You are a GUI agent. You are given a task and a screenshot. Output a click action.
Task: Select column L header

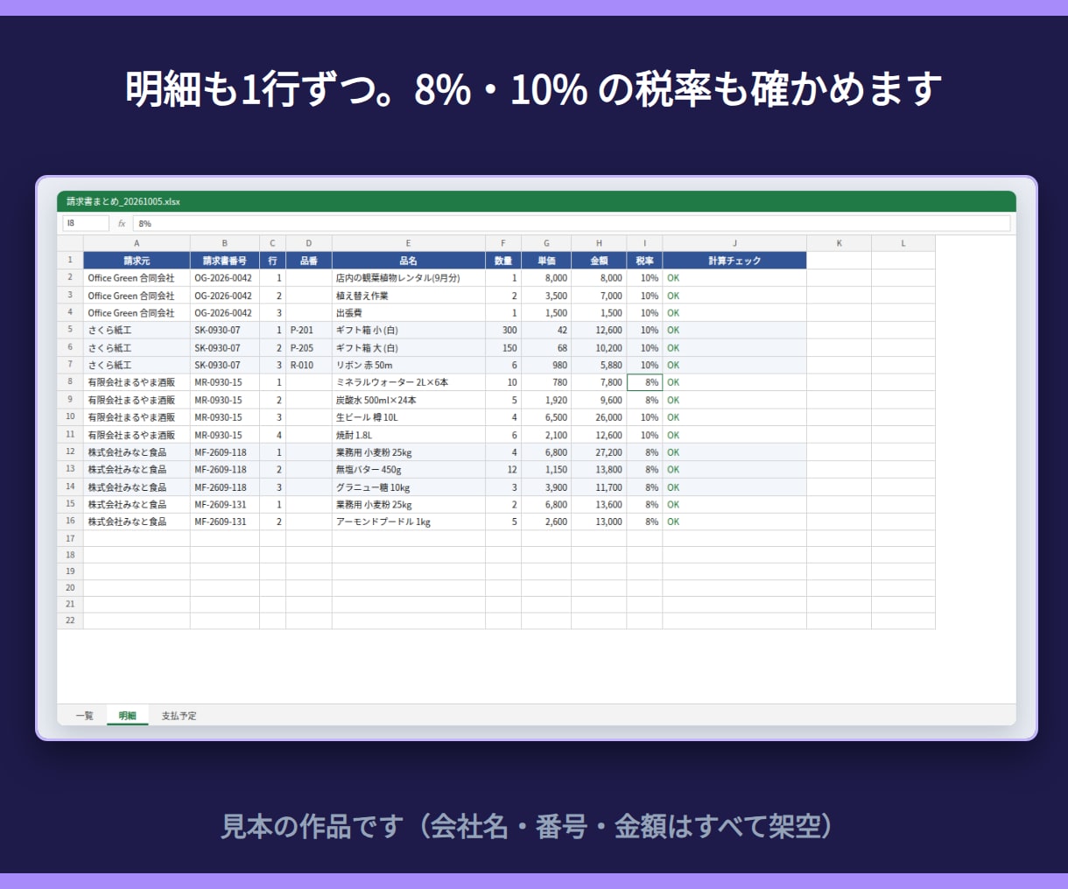point(903,243)
